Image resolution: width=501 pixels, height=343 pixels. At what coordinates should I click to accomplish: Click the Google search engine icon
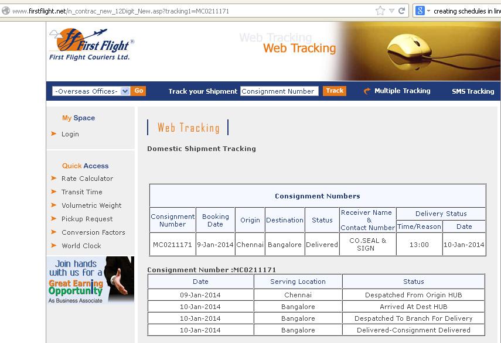pyautogui.click(x=420, y=11)
